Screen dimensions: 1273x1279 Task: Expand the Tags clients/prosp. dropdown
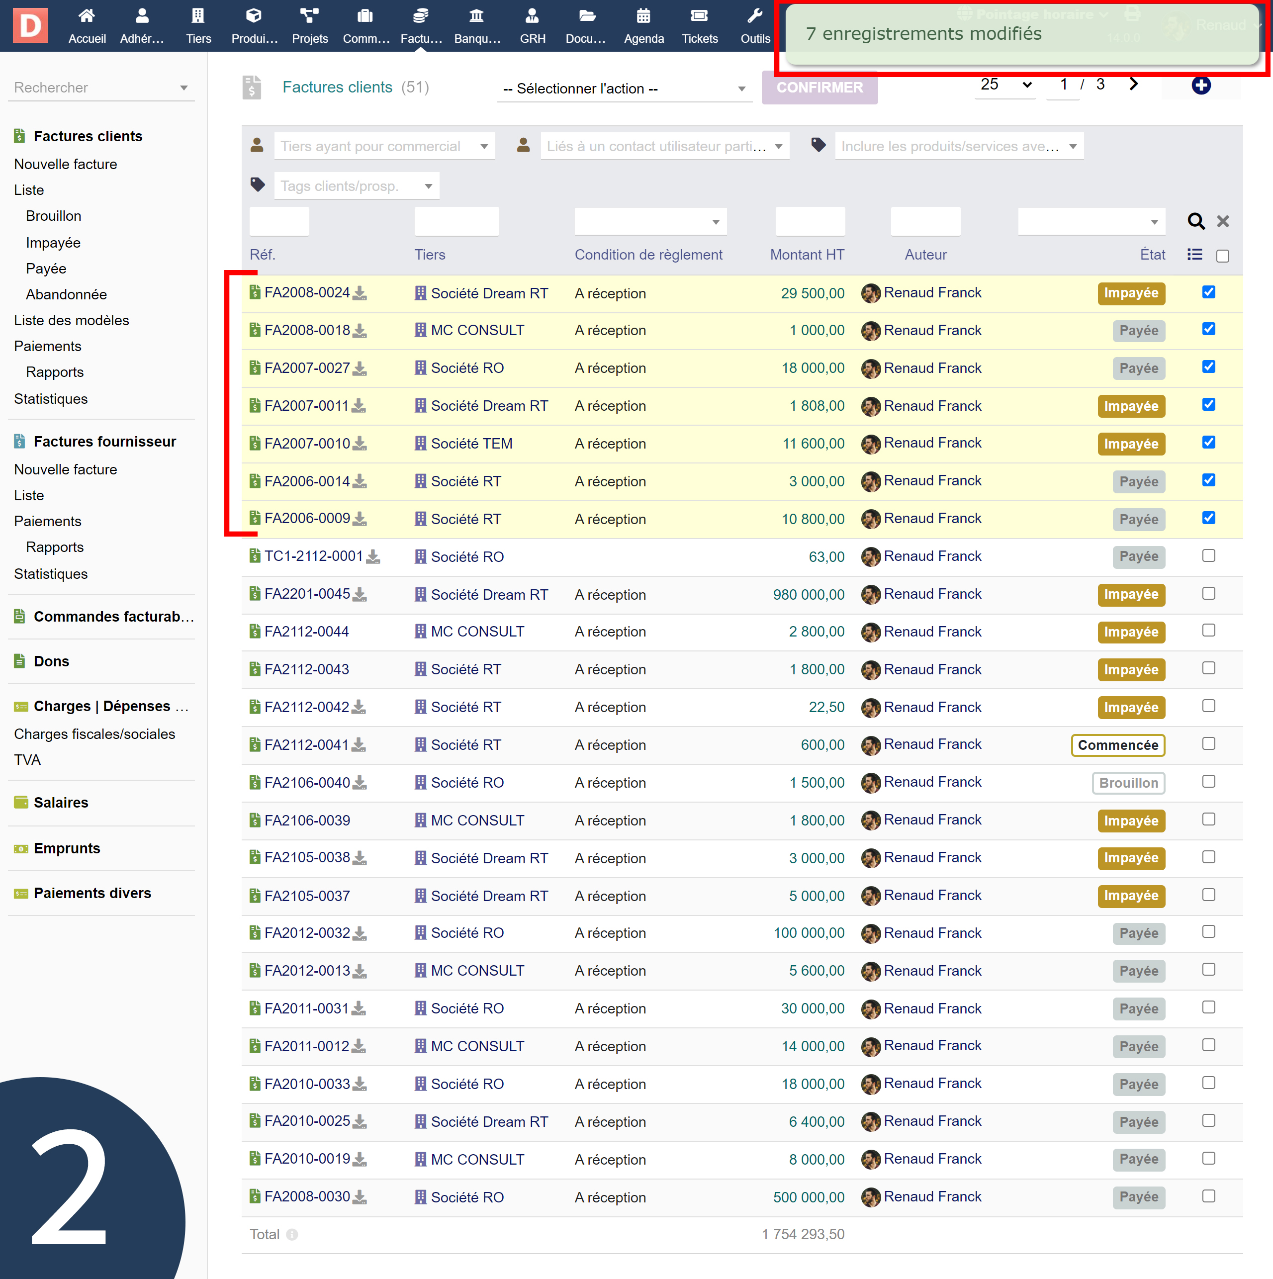pyautogui.click(x=356, y=186)
